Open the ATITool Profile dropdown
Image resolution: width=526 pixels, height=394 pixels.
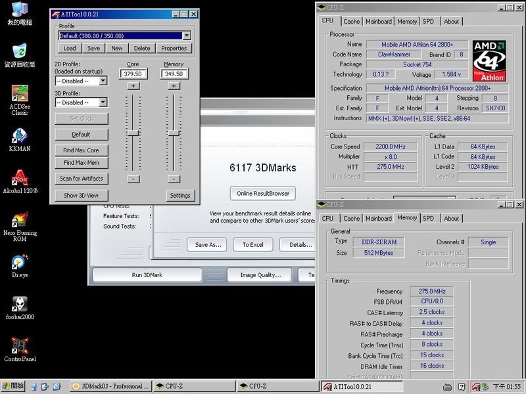pos(187,35)
